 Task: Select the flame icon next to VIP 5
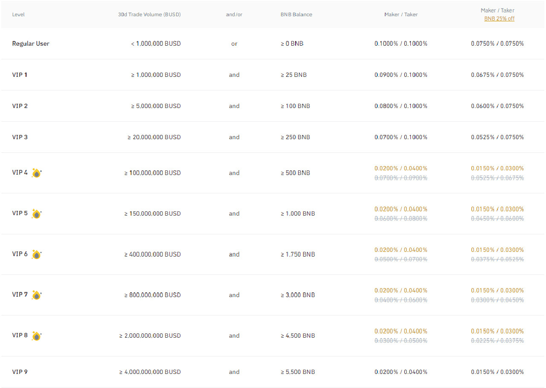[x=36, y=213]
